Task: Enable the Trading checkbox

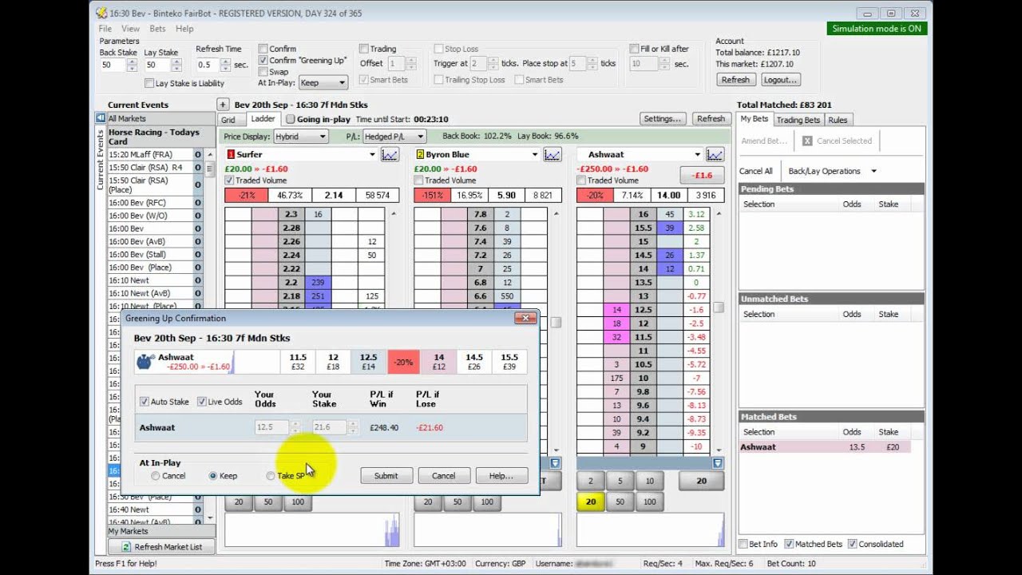Action: click(364, 49)
